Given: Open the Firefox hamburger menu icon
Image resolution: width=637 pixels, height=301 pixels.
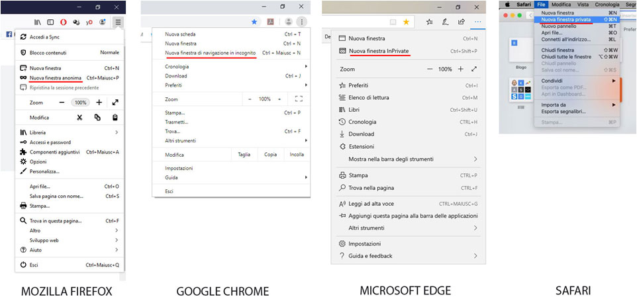Looking at the screenshot, I should pos(119,22).
